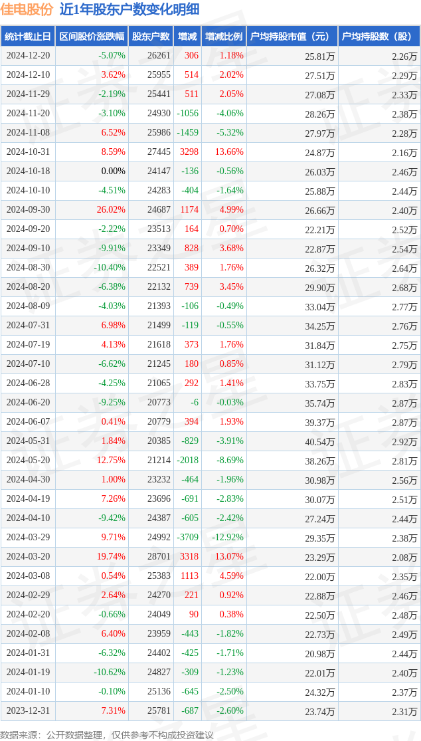Click the 户均持股数（股） header

coord(379,36)
